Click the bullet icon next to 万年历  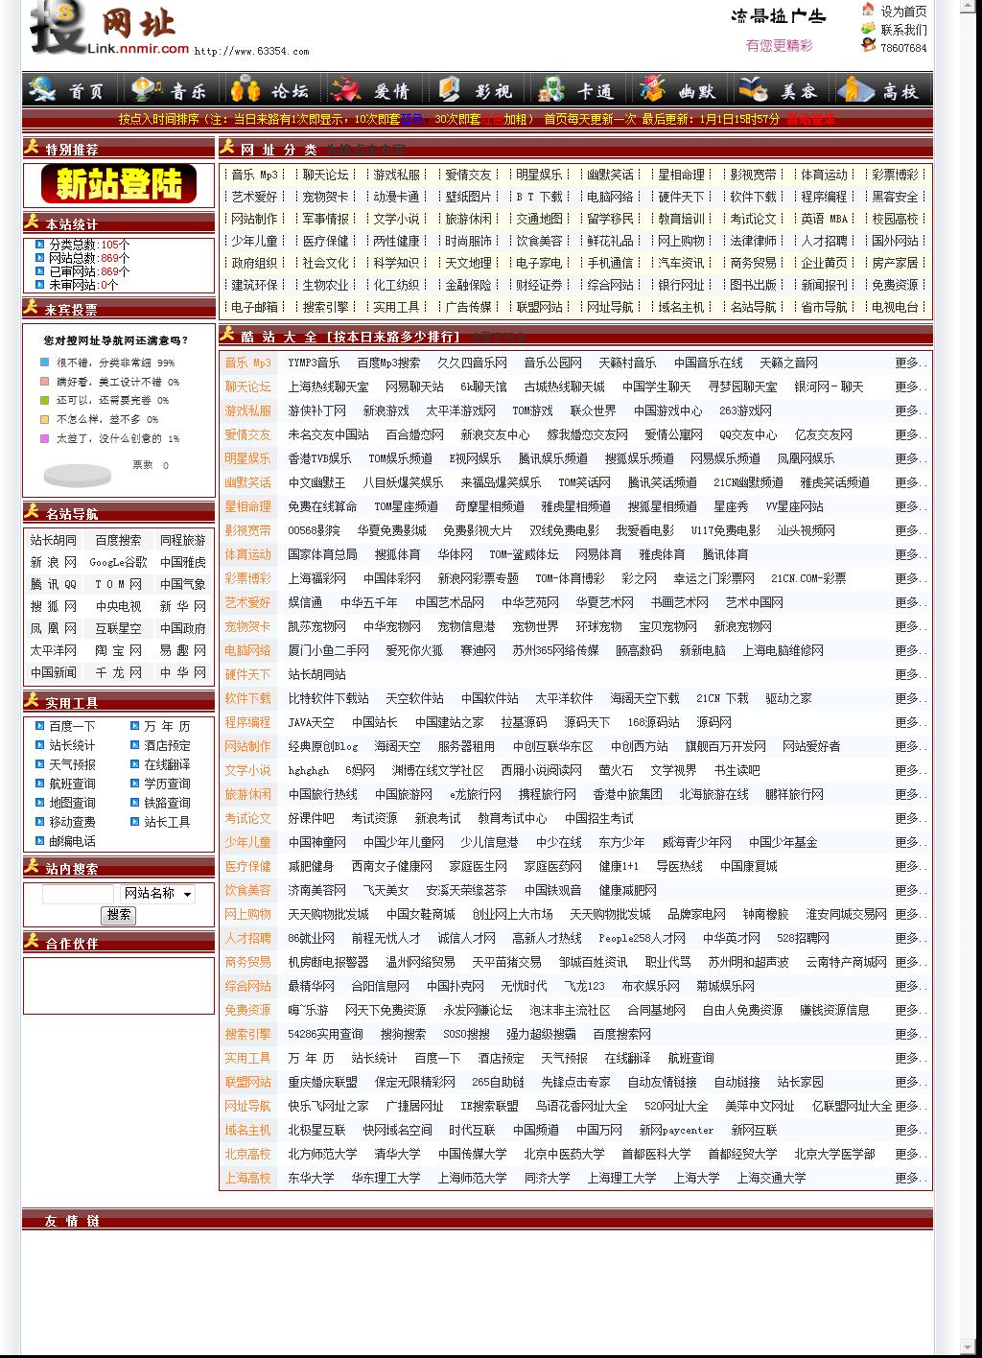[x=134, y=726]
